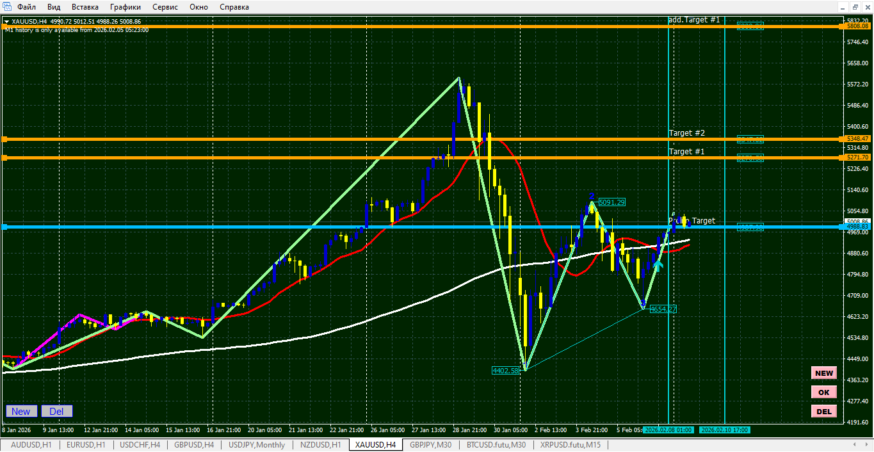The width and height of the screenshot is (874, 452).
Task: Switch to the USDCHF,H4 chart tab
Action: pos(142,445)
